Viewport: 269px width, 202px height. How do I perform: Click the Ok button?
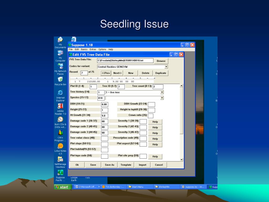(77, 165)
